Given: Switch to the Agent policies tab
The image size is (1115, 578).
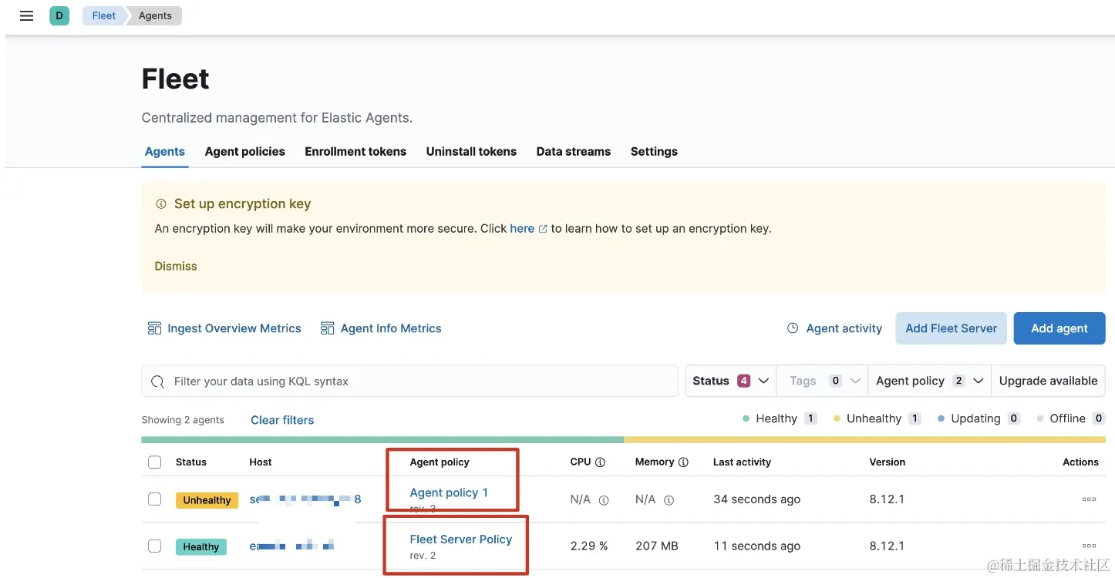Looking at the screenshot, I should pos(244,152).
